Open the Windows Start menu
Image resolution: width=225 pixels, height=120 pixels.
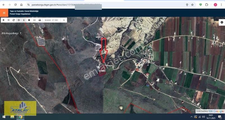tap(4, 117)
